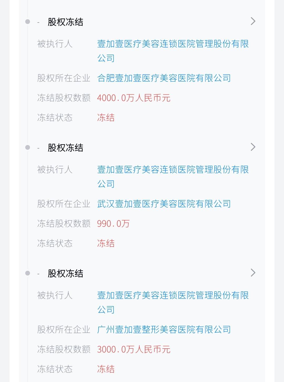Click the 3000.0万人民币元 frozen amount
This screenshot has height=382, width=284.
click(134, 350)
